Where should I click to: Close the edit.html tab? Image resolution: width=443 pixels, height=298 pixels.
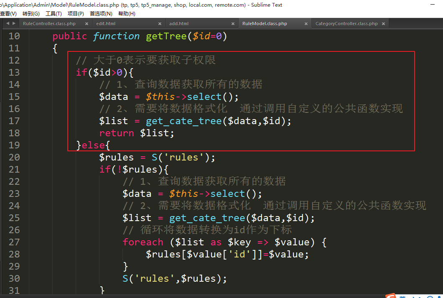click(160, 24)
